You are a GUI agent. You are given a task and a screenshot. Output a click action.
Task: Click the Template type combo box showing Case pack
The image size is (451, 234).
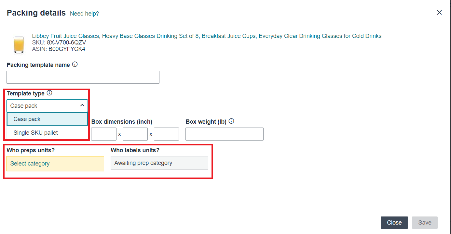point(47,105)
